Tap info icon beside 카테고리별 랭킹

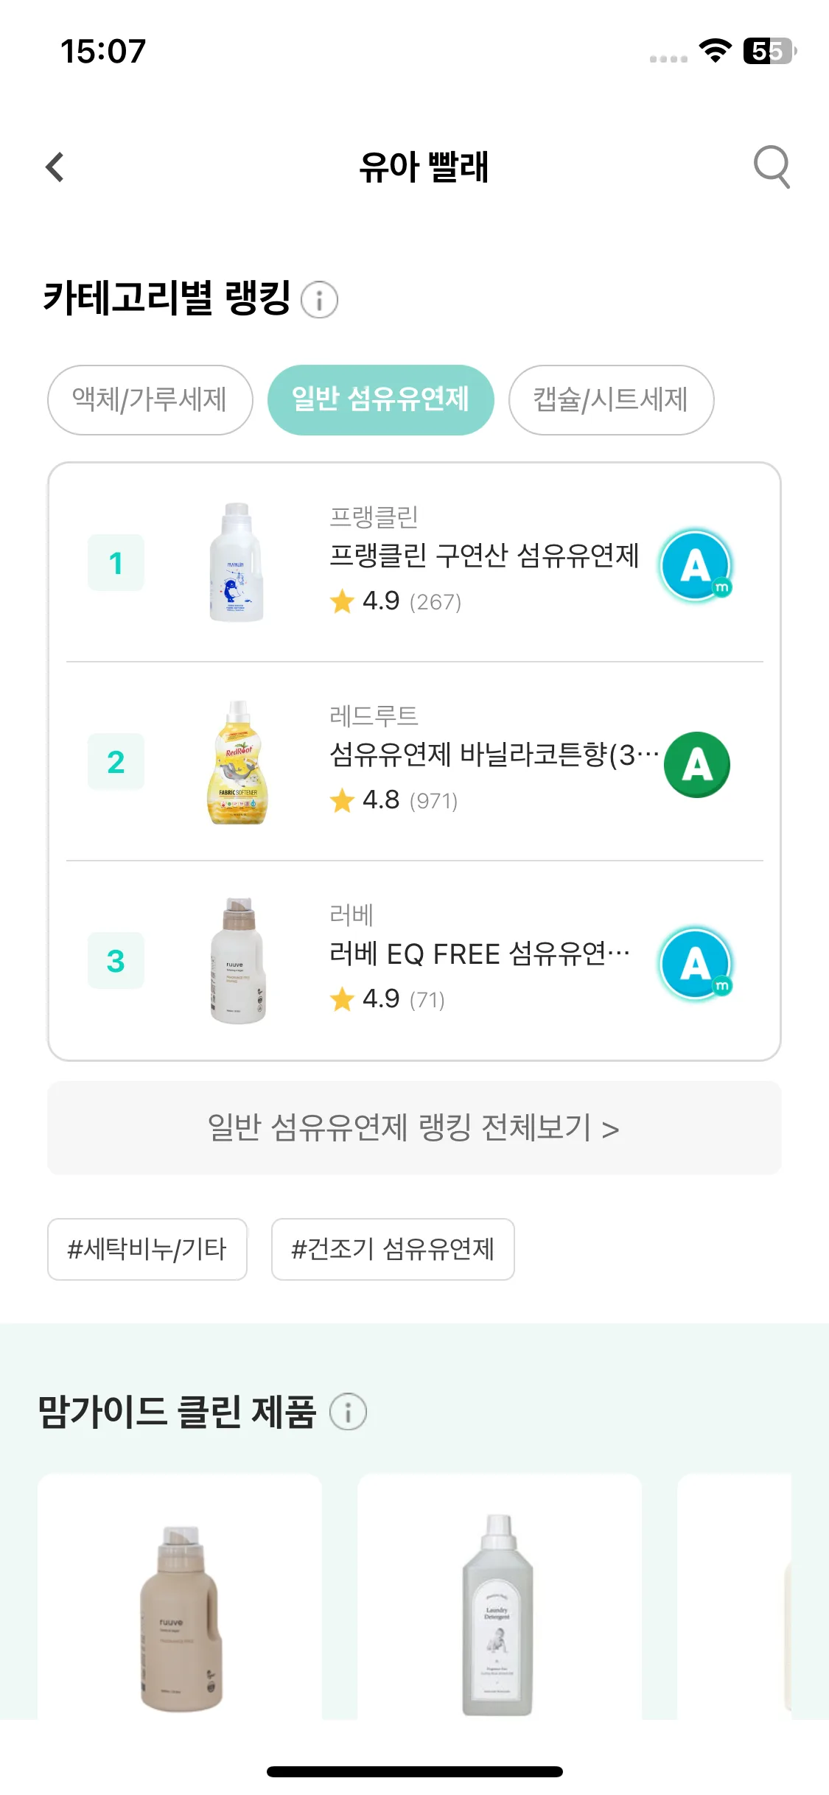pos(320,300)
